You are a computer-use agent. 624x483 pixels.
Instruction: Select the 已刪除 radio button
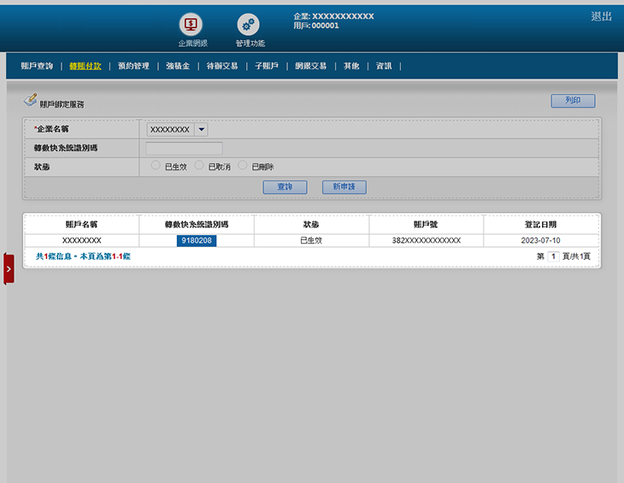click(243, 166)
